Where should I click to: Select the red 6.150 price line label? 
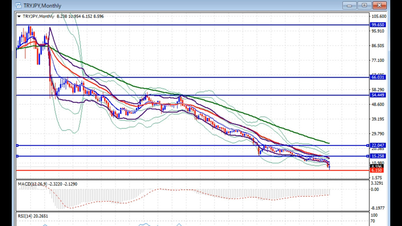[376, 170]
